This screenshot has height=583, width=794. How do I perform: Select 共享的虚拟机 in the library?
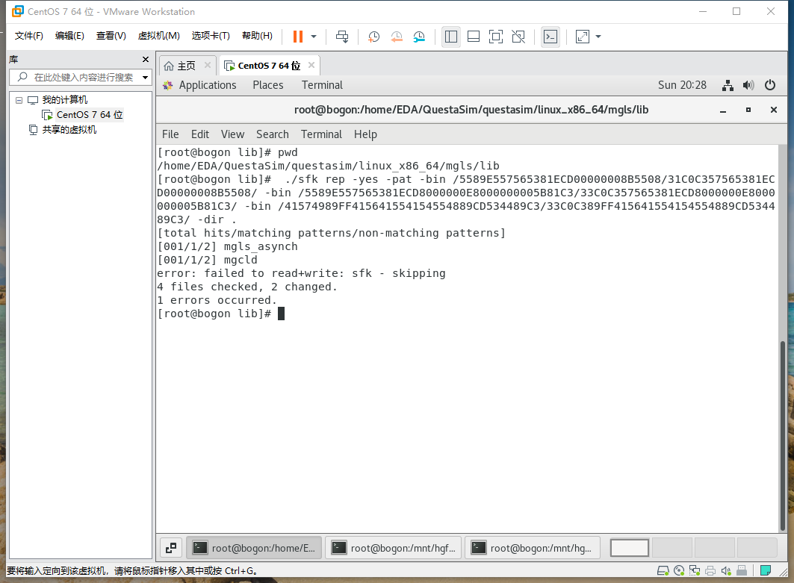[69, 130]
